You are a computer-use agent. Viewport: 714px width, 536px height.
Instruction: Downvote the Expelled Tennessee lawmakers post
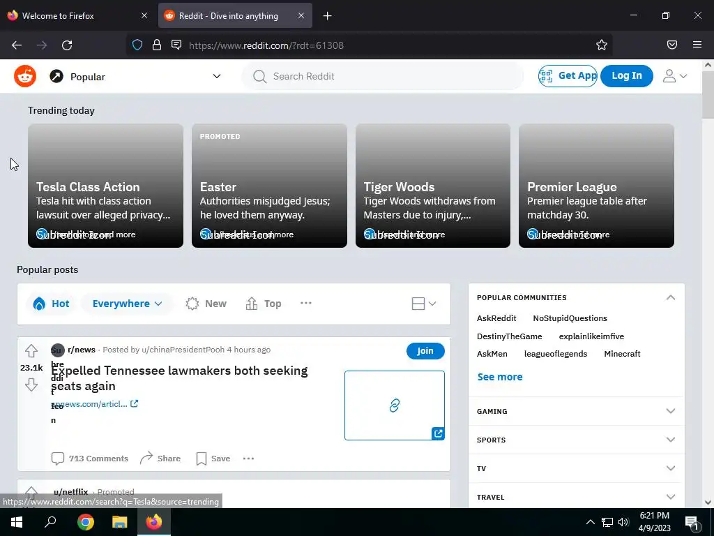coord(31,385)
